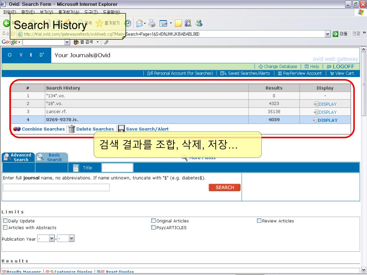Image resolution: width=367 pixels, height=275 pixels.
Task: Select the "cancer.rf." search history cell
Action: coord(147,112)
